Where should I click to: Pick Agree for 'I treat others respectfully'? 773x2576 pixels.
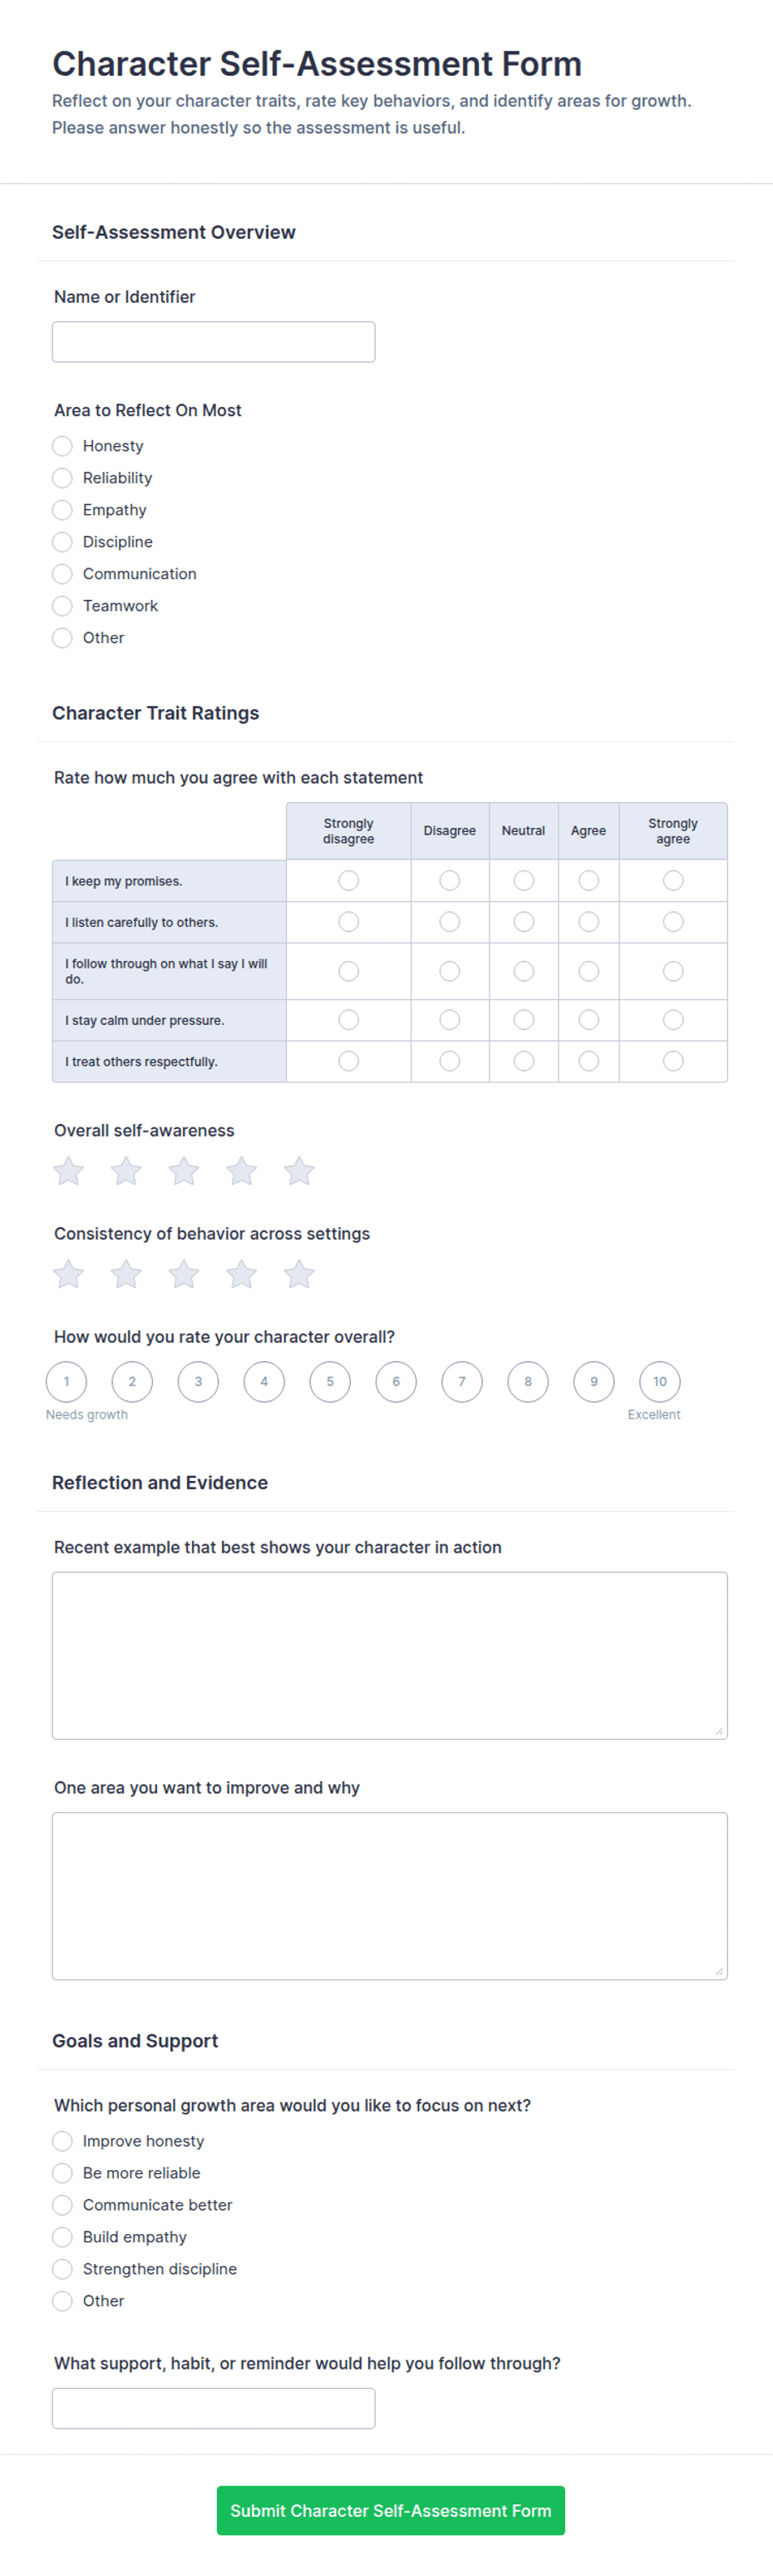(x=589, y=1061)
